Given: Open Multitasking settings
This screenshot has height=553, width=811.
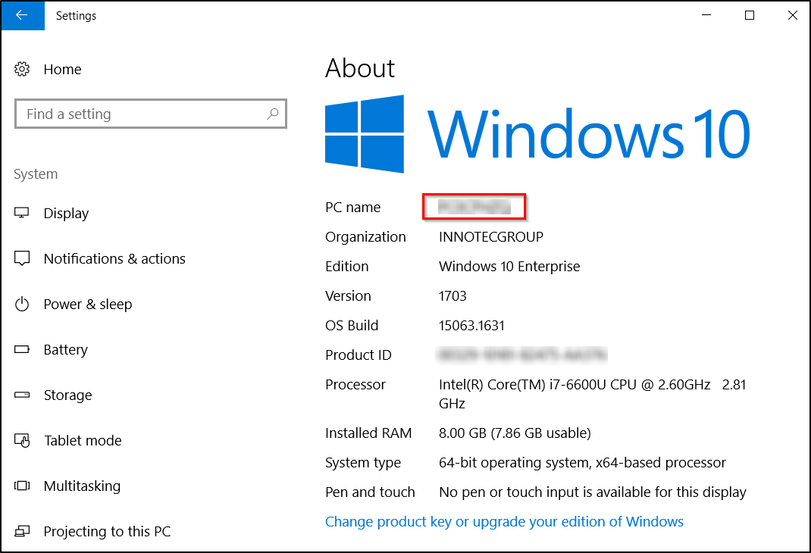Looking at the screenshot, I should pyautogui.click(x=82, y=486).
